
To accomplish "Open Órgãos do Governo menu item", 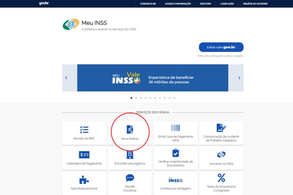I will click(x=255, y=4).
